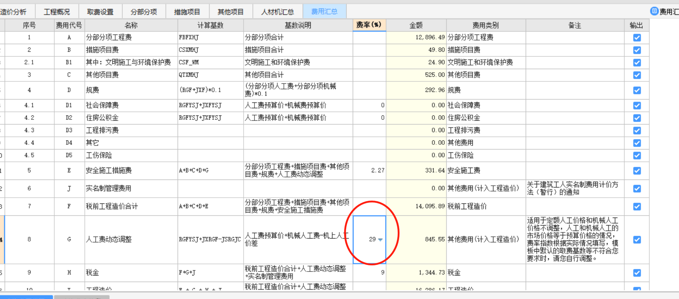Click the 税金 rate cell showing 9

369,273
